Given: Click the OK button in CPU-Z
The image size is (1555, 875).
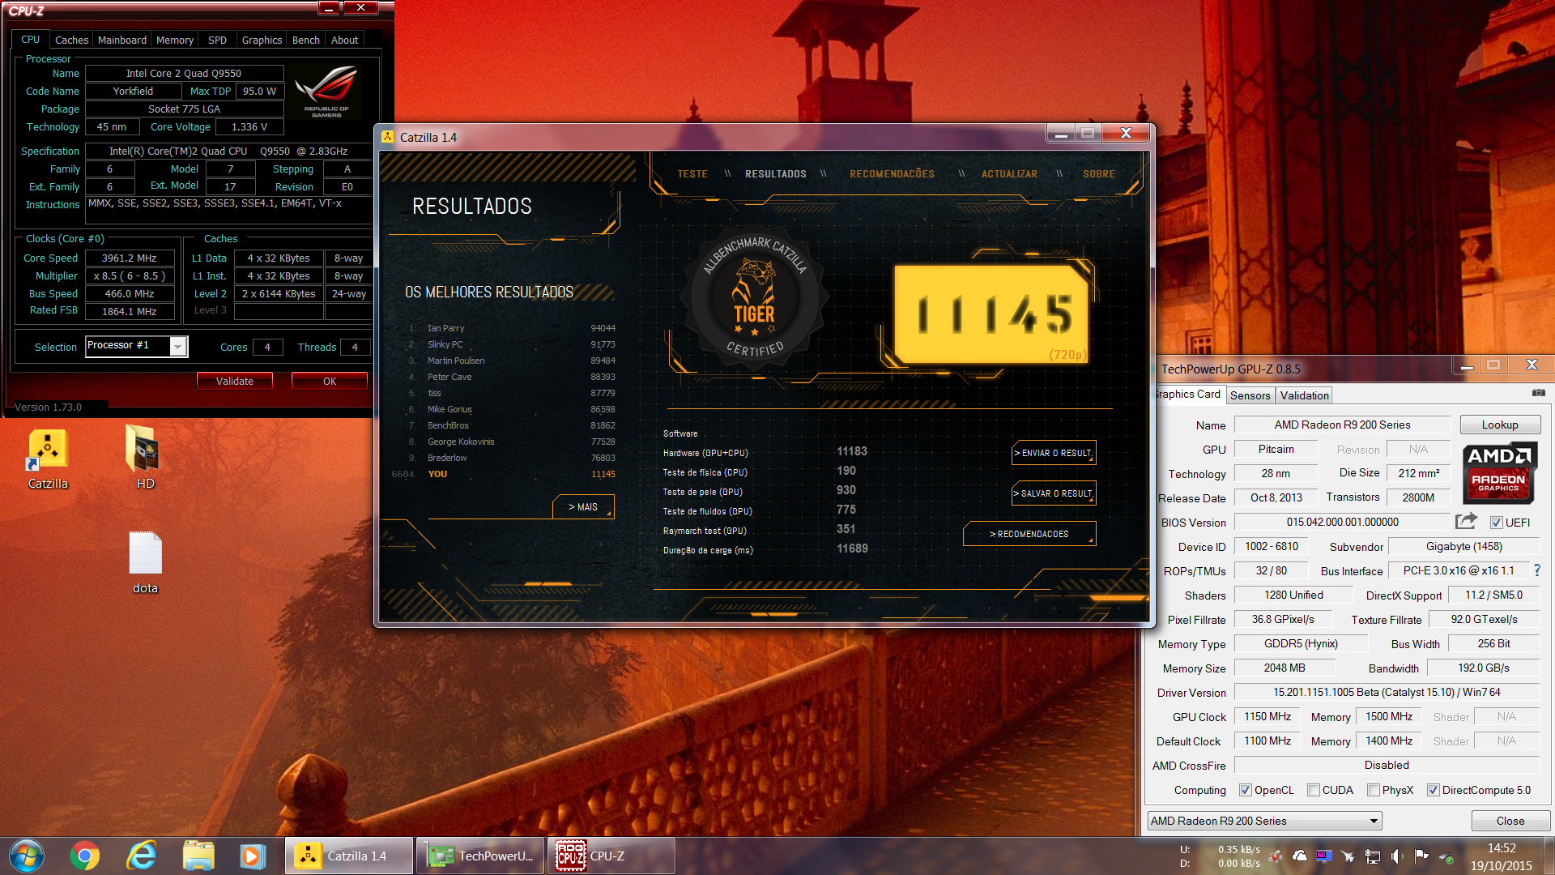Looking at the screenshot, I should pos(330,381).
